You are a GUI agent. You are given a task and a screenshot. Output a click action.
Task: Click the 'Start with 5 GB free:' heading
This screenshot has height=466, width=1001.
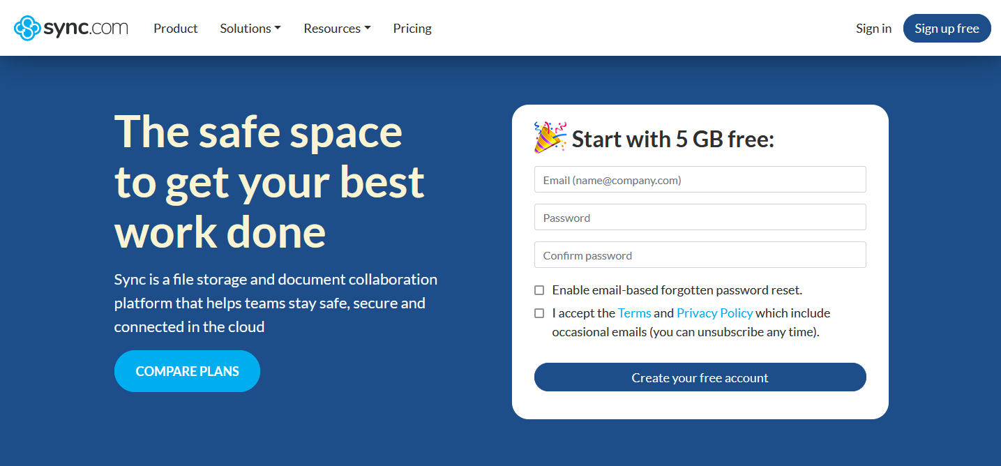click(673, 140)
